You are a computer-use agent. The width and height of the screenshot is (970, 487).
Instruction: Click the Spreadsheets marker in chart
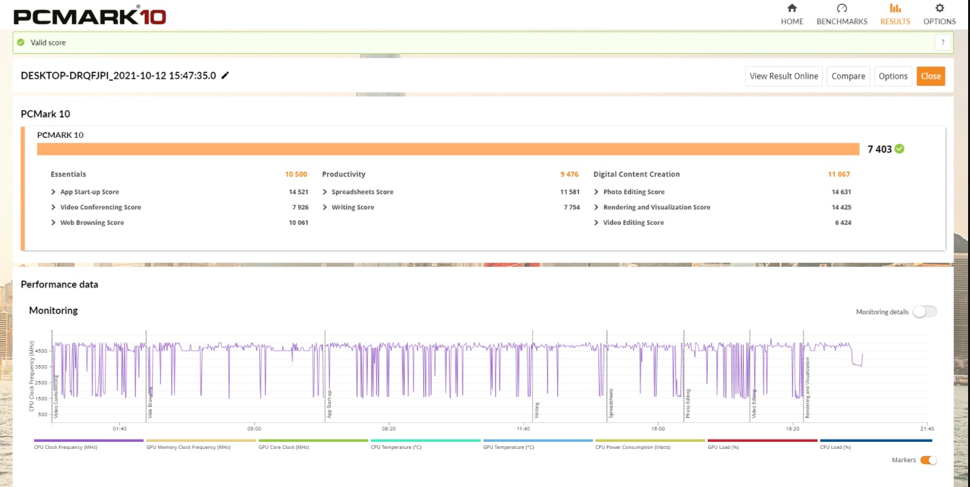click(x=611, y=403)
